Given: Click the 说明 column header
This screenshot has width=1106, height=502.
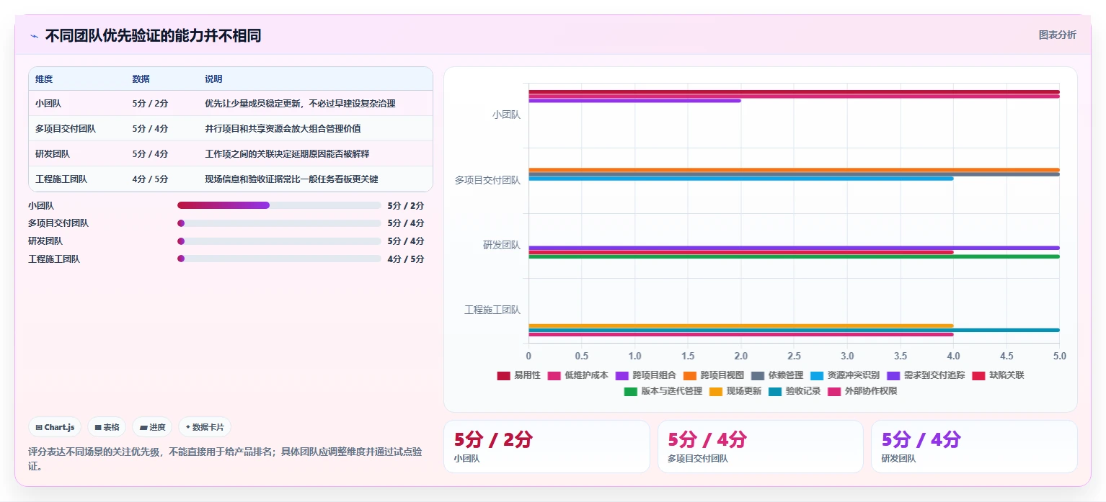Looking at the screenshot, I should (213, 79).
